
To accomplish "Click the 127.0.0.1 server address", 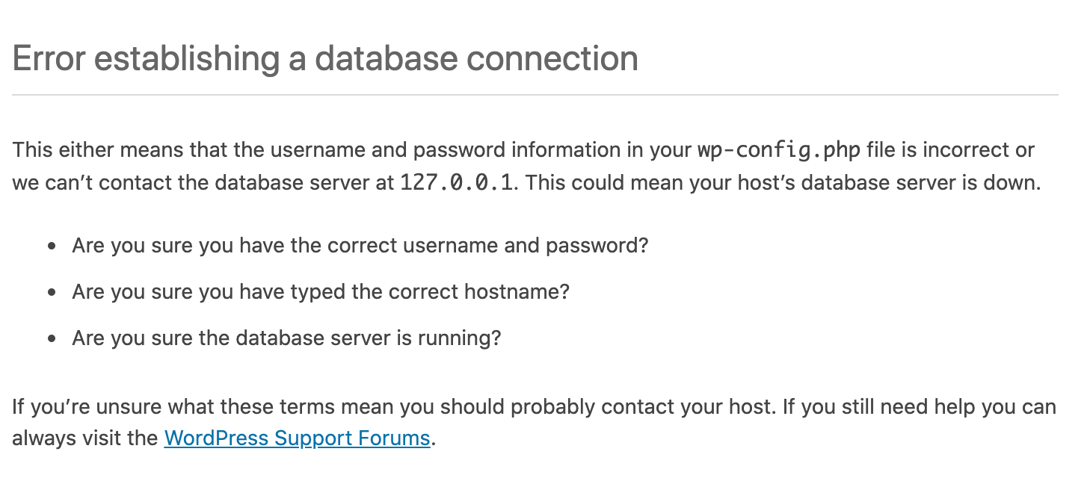I will [x=457, y=183].
